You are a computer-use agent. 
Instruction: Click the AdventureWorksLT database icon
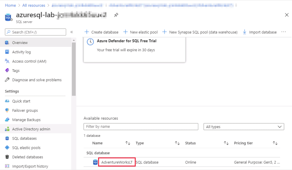[x=95, y=162]
